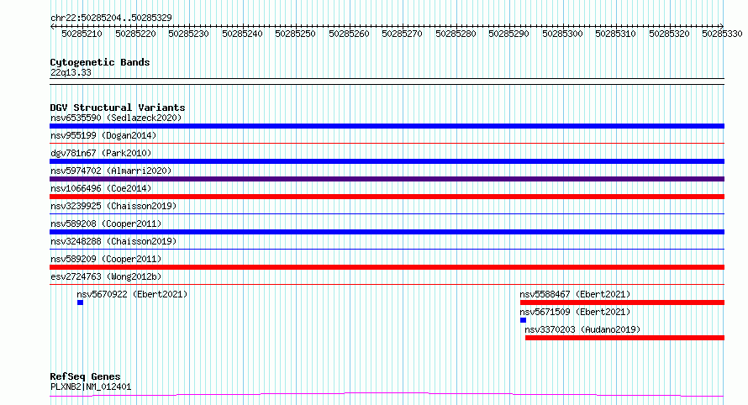
Task: Select the blue nsv6535590 variant bar
Action: [x=387, y=126]
